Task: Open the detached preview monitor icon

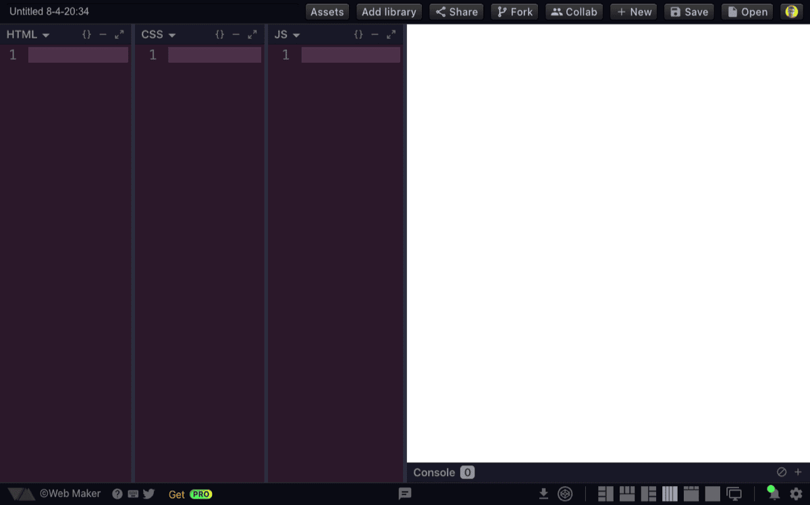Action: click(x=734, y=494)
